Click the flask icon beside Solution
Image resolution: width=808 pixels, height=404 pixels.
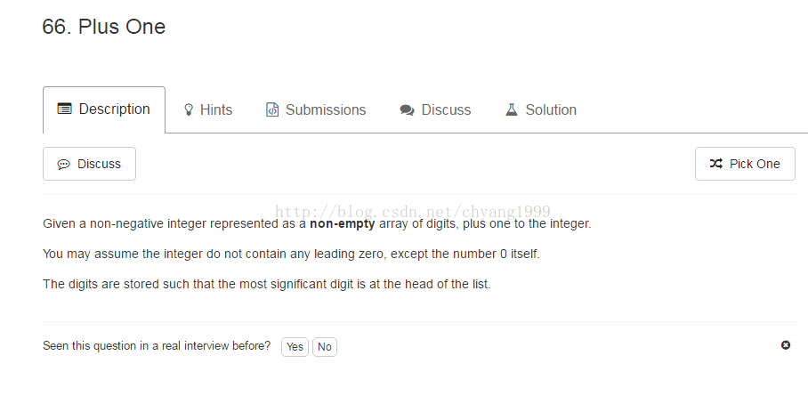pyautogui.click(x=512, y=110)
